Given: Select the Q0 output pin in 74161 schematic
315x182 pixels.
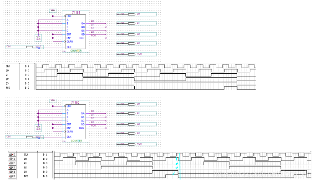Looking at the screenshot, I should pyautogui.click(x=132, y=14).
